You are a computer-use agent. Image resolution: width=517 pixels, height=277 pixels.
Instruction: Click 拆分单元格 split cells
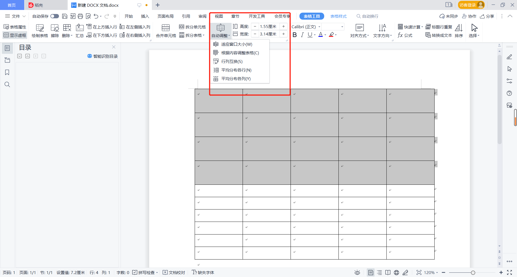[x=193, y=27]
